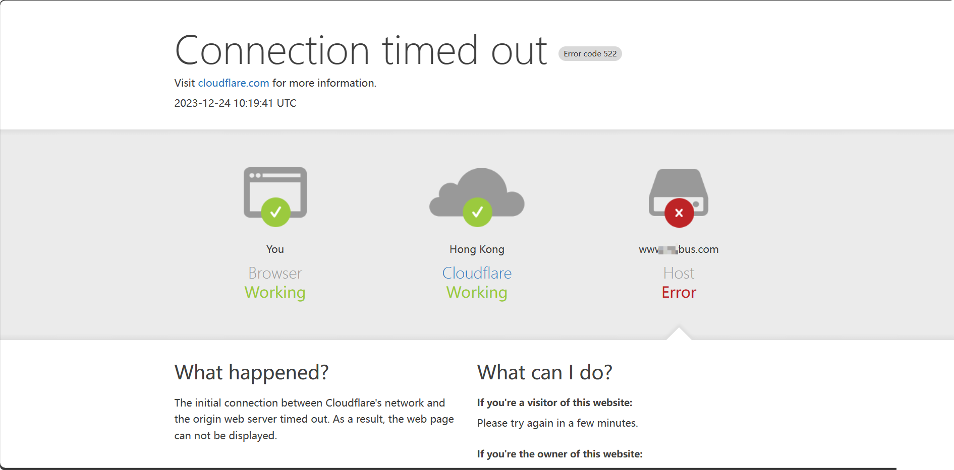This screenshot has height=470, width=954.
Task: Click the host domain name ending in bus.com
Action: (x=679, y=249)
